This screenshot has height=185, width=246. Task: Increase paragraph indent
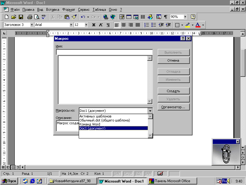point(168,25)
